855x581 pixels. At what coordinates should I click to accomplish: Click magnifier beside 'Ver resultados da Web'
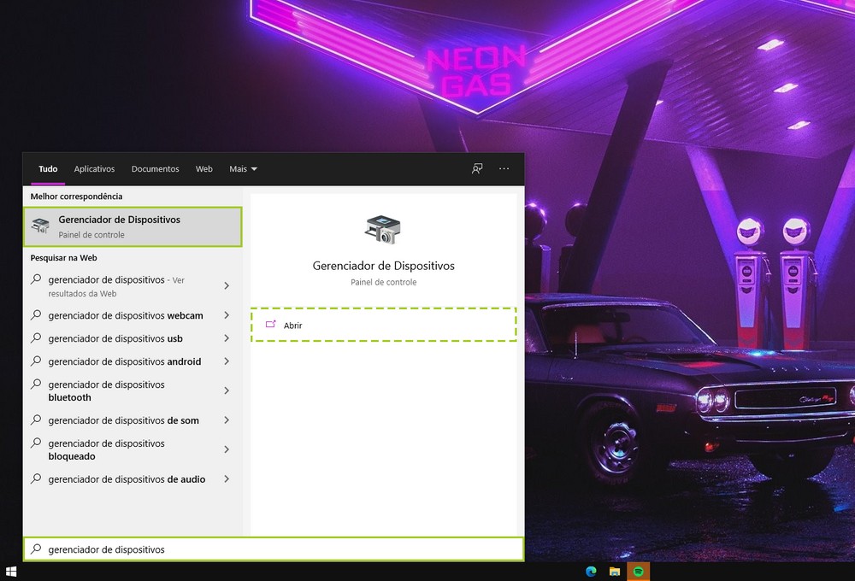36,279
